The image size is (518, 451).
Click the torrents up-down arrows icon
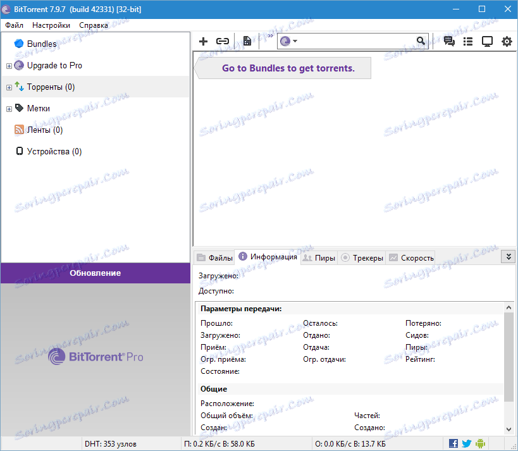[x=19, y=86]
